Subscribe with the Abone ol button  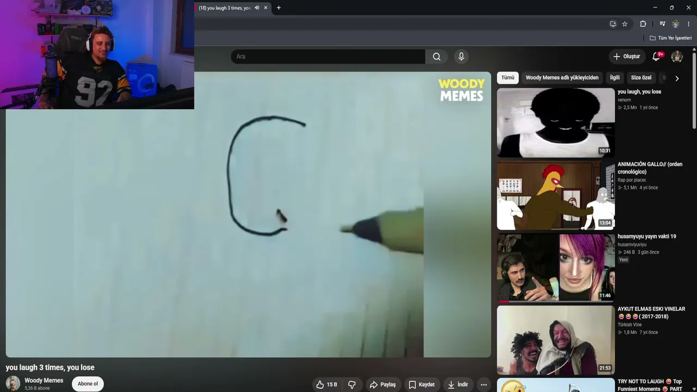click(x=88, y=384)
